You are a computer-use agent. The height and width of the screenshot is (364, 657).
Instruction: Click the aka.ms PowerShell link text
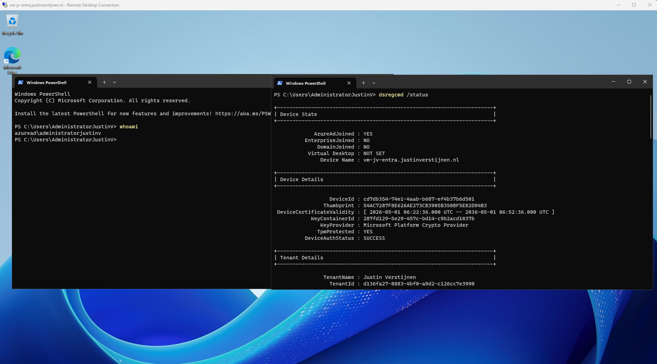click(243, 114)
